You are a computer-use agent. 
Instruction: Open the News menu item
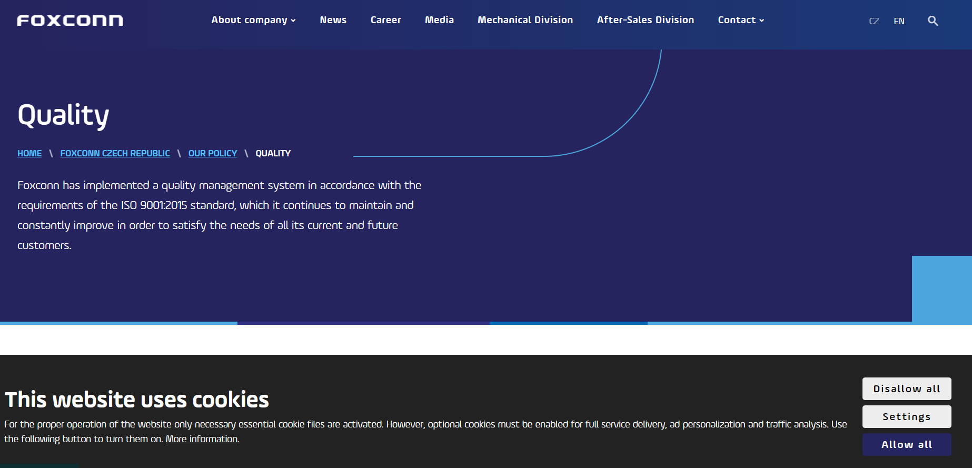[x=333, y=20]
